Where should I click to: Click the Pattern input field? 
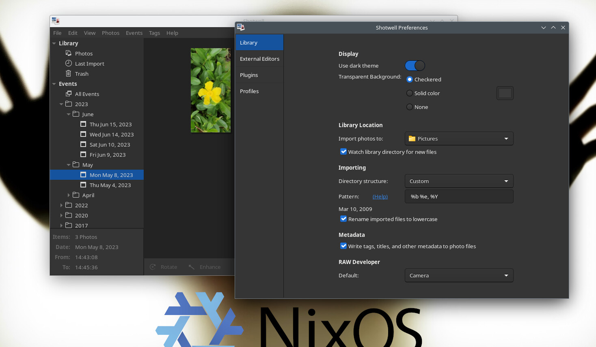(x=459, y=196)
